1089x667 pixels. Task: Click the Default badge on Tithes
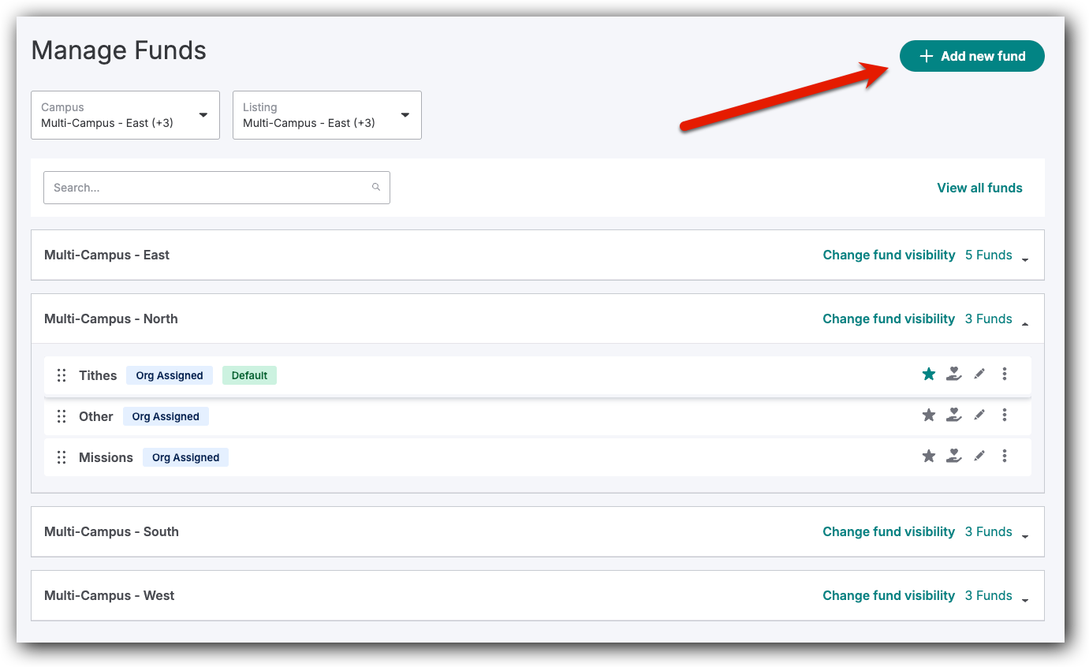249,375
